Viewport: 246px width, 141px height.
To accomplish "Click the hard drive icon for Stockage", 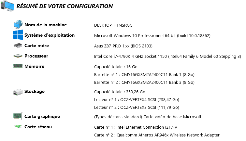I will 18,92.
